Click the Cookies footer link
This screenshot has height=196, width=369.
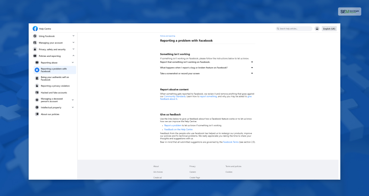coord(229,172)
